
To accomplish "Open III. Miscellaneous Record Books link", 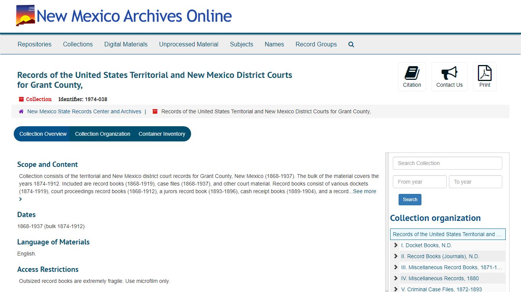I will [x=452, y=267].
